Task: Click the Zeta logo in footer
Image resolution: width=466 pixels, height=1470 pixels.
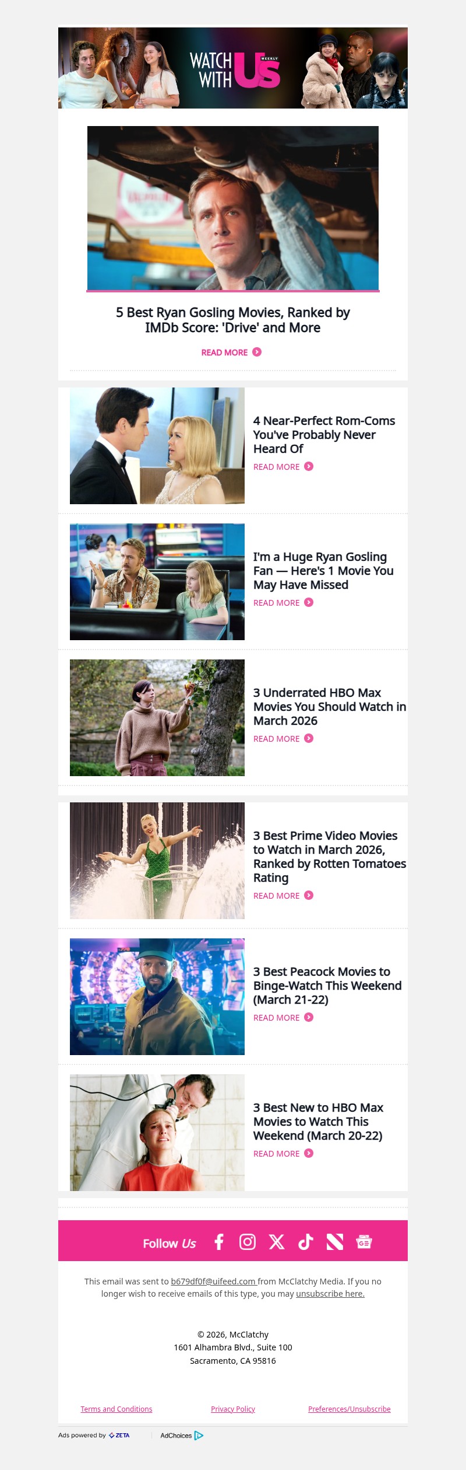Action: pos(119,1435)
